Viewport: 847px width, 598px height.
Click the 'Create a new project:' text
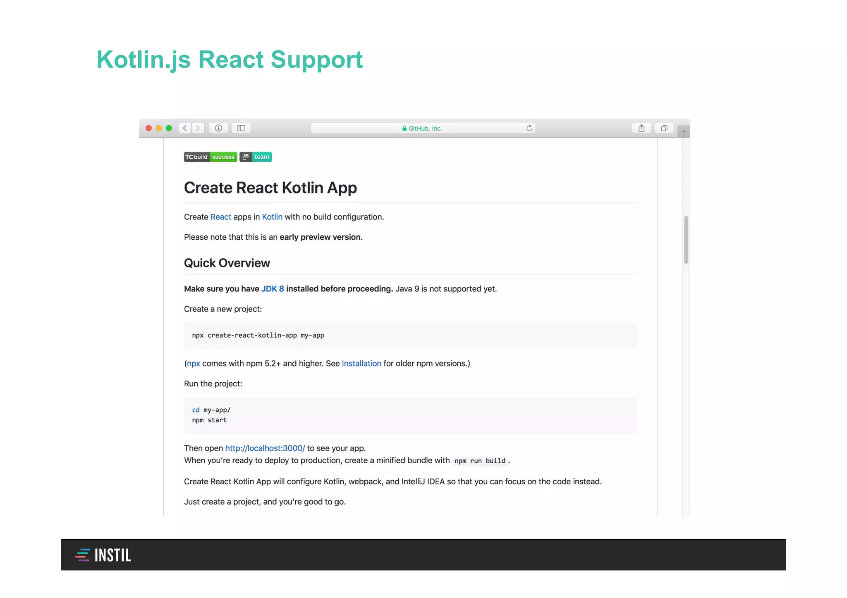(223, 309)
